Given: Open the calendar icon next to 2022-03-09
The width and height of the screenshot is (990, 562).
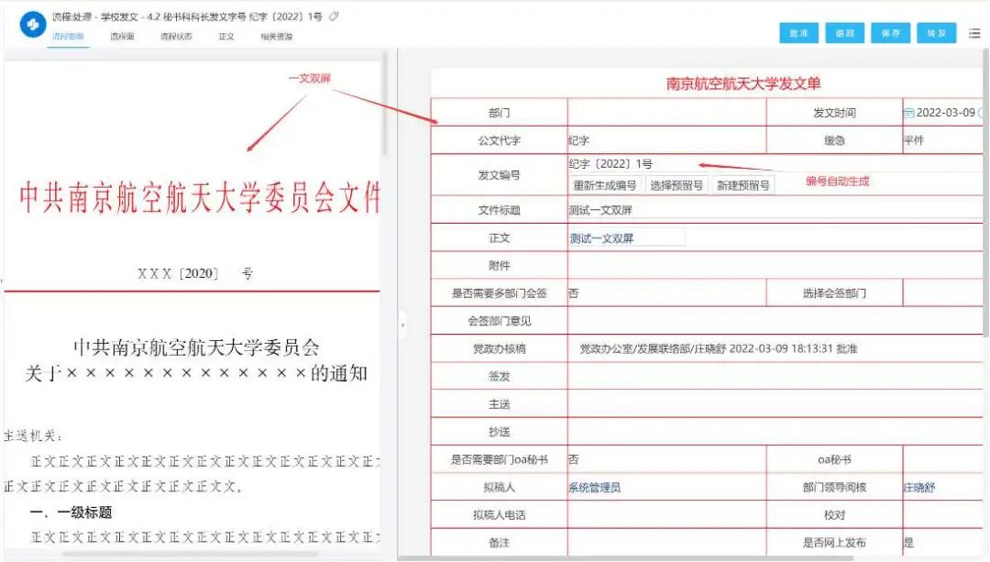Looking at the screenshot, I should click(908, 113).
